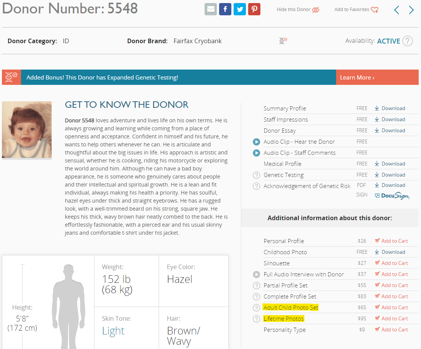Share donor on Facebook
This screenshot has width=421, height=349.
pos(225,9)
